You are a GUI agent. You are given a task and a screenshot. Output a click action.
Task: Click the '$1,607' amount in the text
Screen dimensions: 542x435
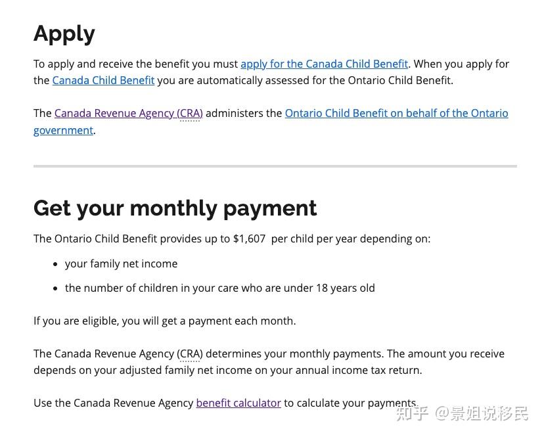point(249,239)
